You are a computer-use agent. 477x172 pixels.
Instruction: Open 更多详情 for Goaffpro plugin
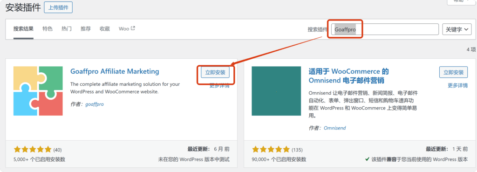(x=219, y=86)
